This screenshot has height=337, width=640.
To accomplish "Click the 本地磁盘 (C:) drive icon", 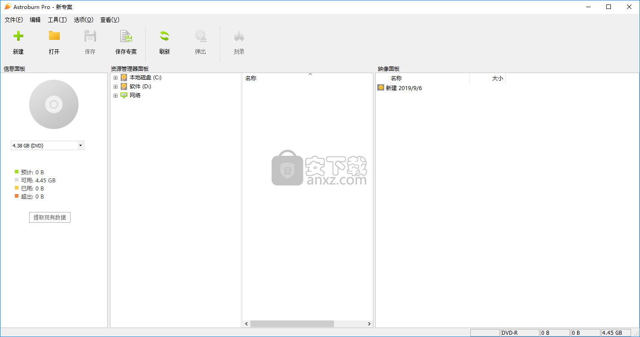I will [x=124, y=78].
